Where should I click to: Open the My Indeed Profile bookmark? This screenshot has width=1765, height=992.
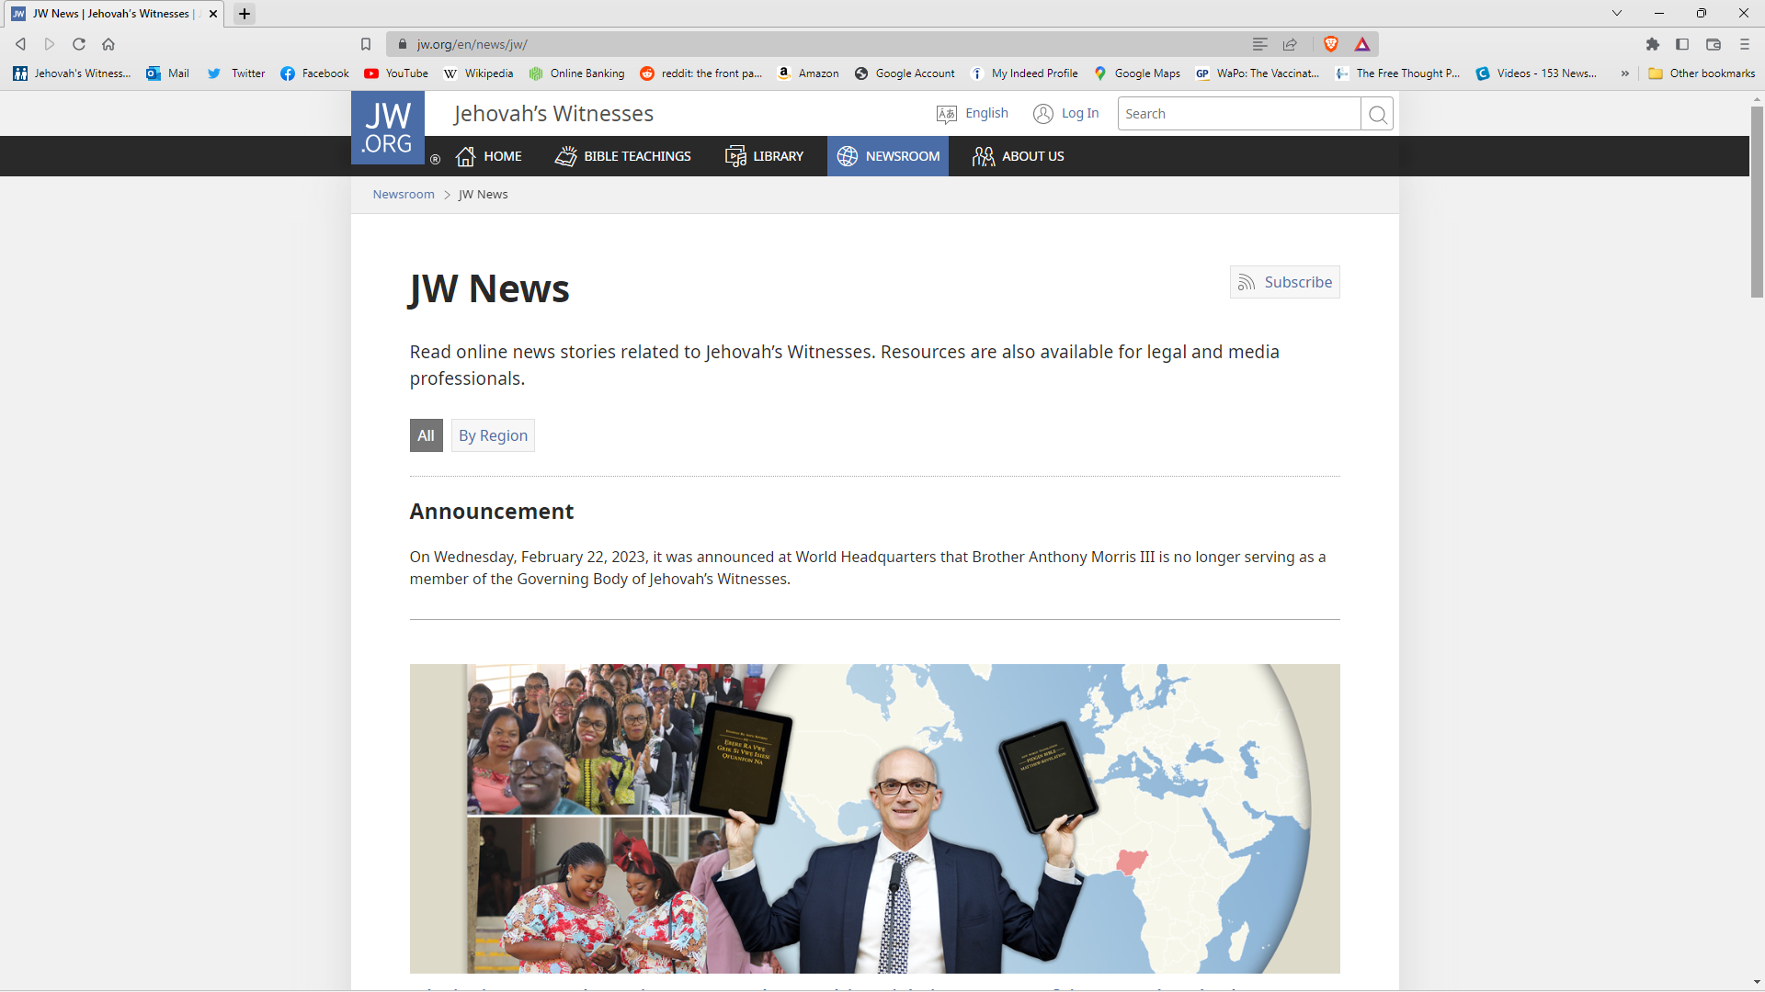1024,73
